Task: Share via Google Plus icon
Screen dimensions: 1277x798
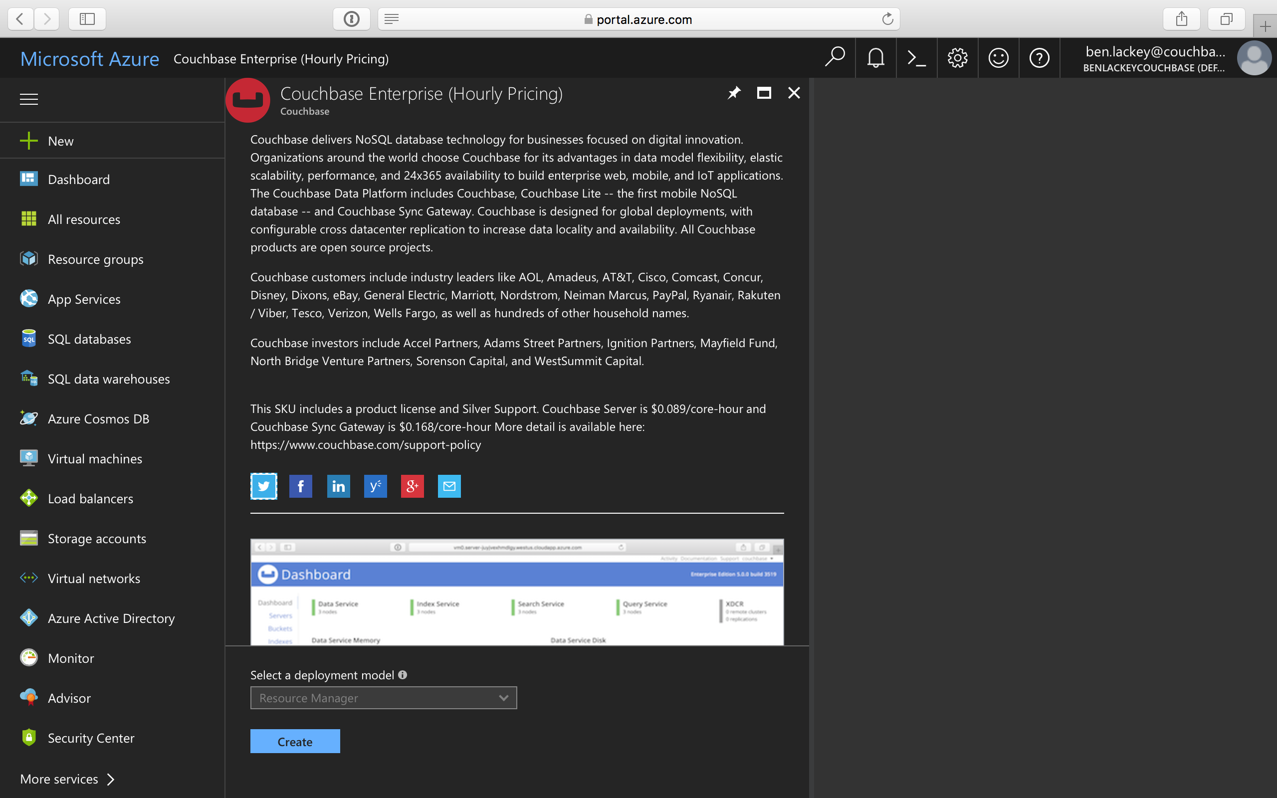Action: coord(413,485)
